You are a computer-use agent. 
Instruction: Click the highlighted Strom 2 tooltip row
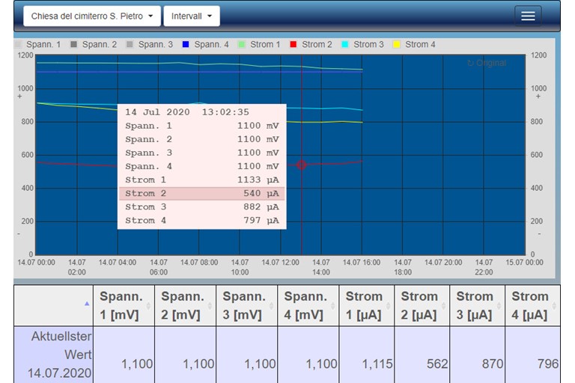pyautogui.click(x=202, y=194)
